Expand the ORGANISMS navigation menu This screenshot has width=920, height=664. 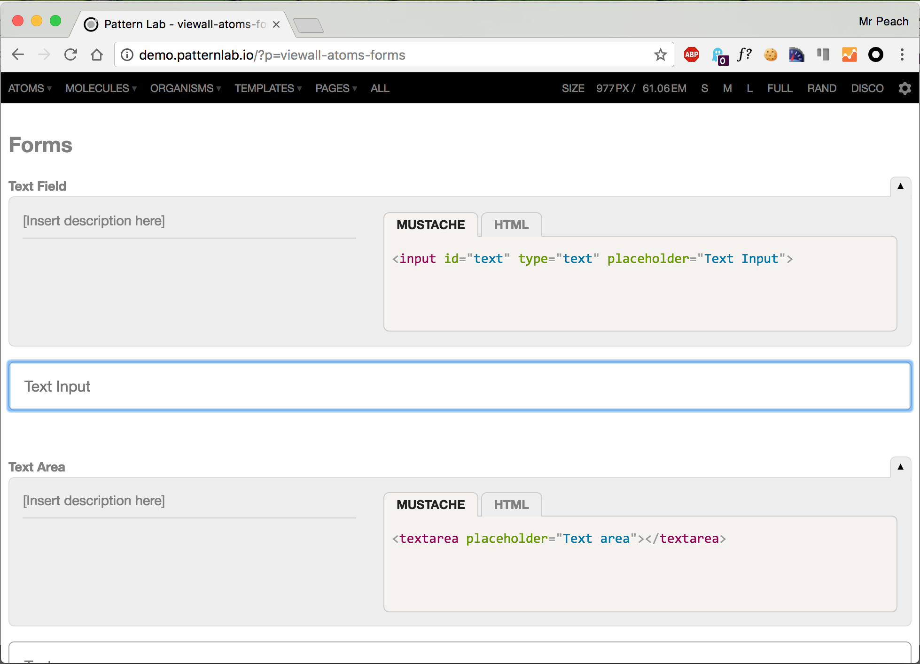click(186, 88)
